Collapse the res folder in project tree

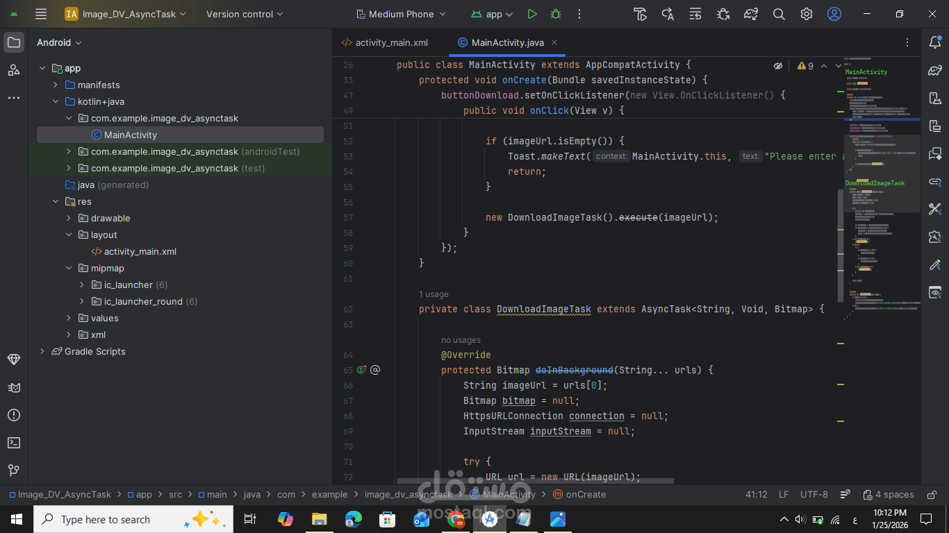tap(56, 202)
